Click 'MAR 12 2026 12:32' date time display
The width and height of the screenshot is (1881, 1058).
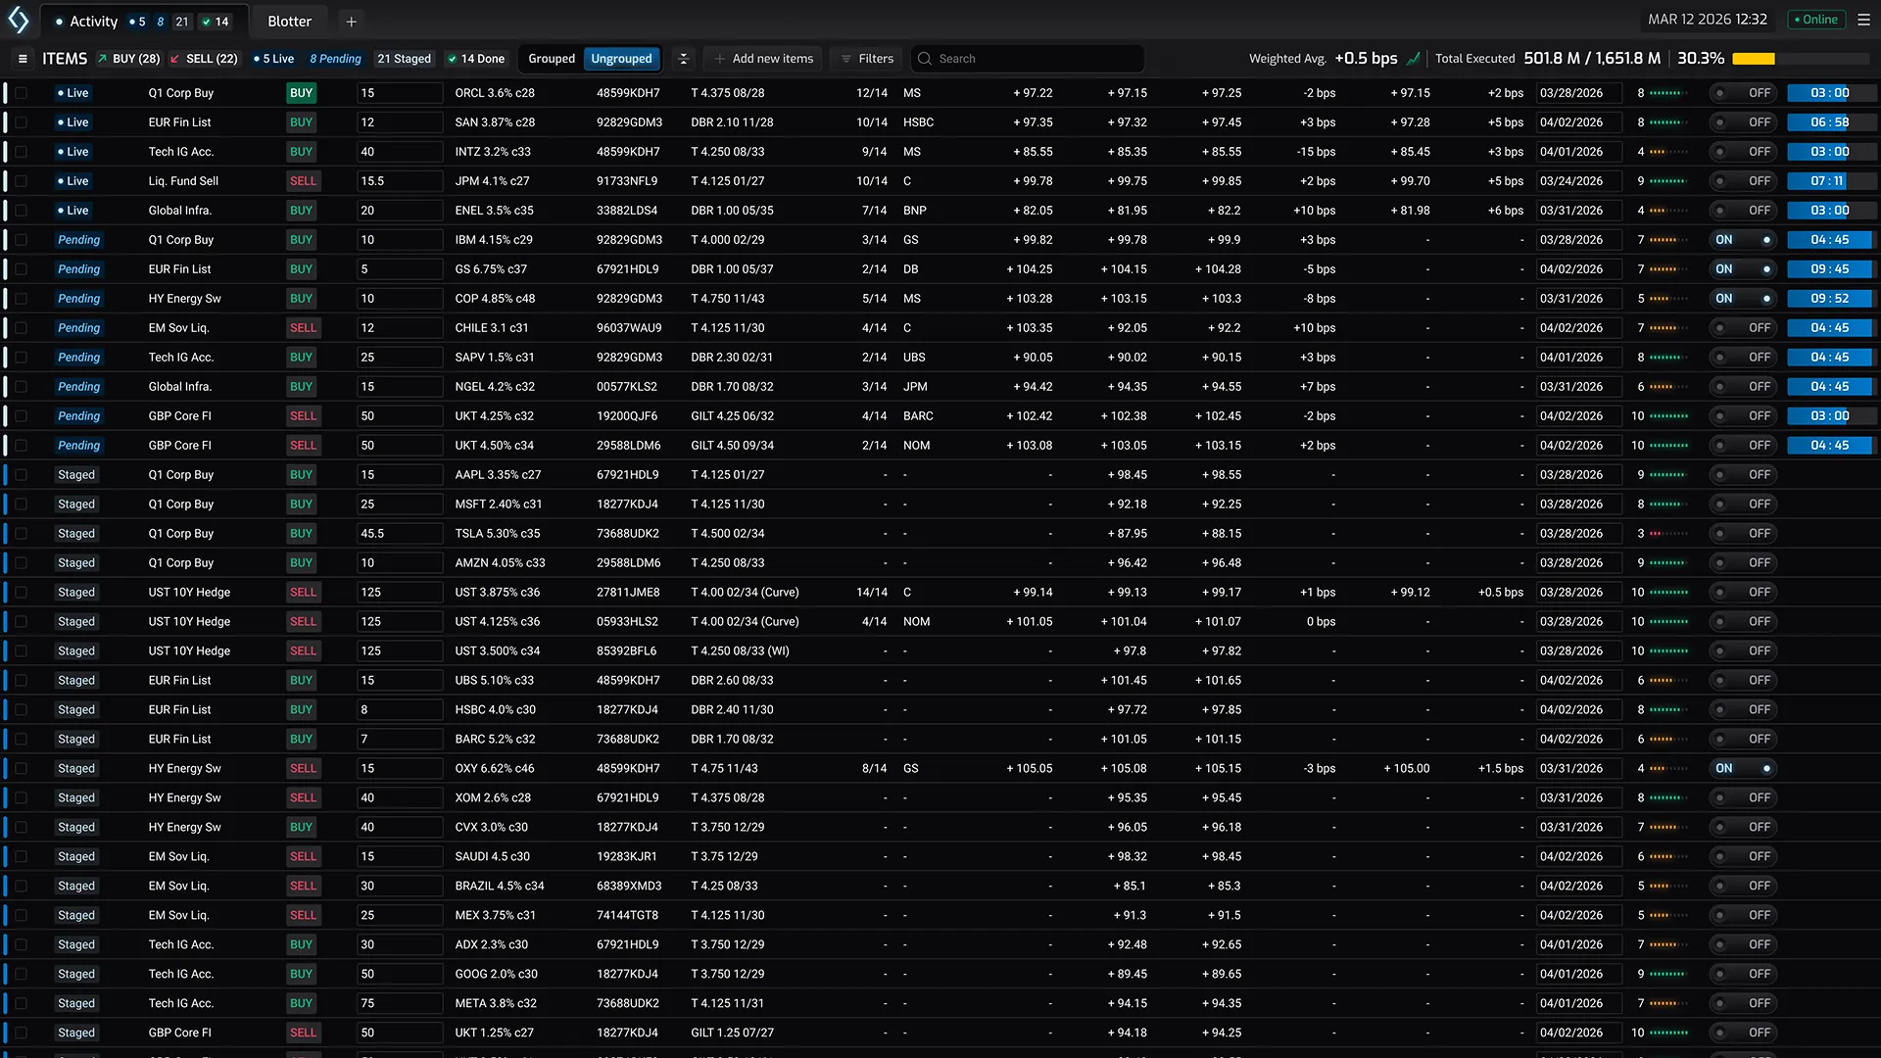point(1708,20)
